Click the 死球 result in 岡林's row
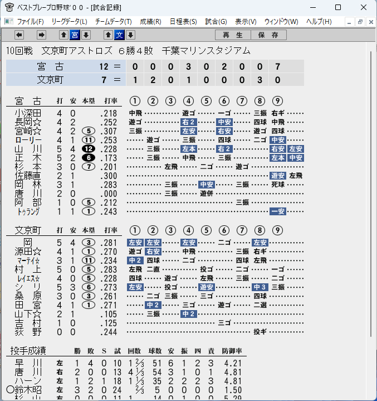 [x=278, y=185]
